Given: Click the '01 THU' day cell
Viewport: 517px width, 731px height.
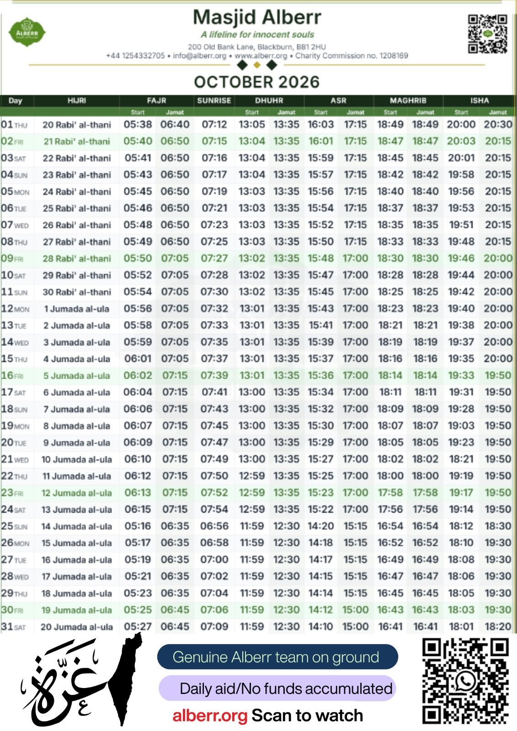Looking at the screenshot, I should (x=14, y=125).
